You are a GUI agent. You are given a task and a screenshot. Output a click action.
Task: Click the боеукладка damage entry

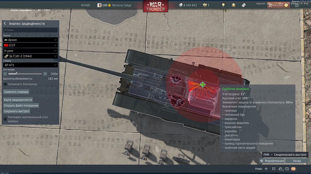[232, 139]
